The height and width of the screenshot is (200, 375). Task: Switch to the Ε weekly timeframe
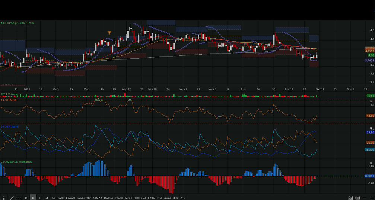pos(40,198)
